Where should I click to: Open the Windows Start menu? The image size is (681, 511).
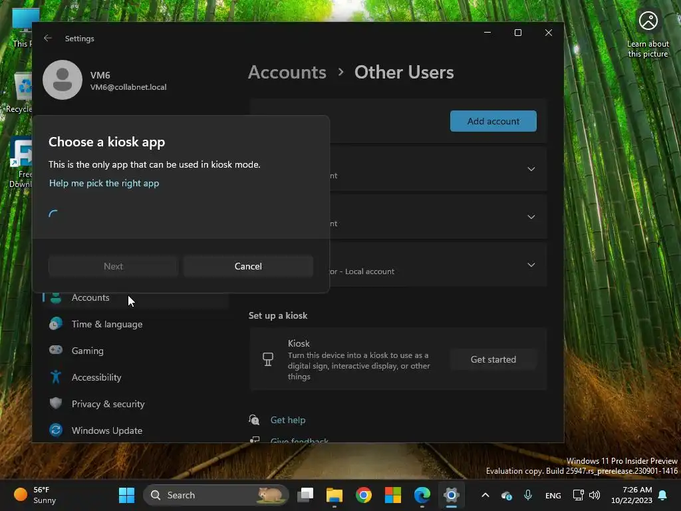pos(127,495)
